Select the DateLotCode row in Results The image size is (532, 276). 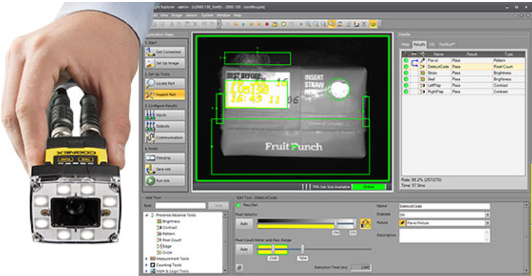pos(463,67)
